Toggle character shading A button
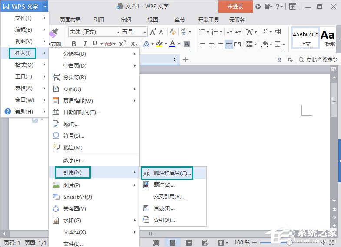Screen dimensions: 341x247 coord(187,44)
